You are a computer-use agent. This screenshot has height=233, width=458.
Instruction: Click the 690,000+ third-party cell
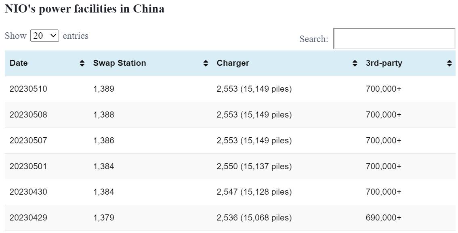(383, 218)
